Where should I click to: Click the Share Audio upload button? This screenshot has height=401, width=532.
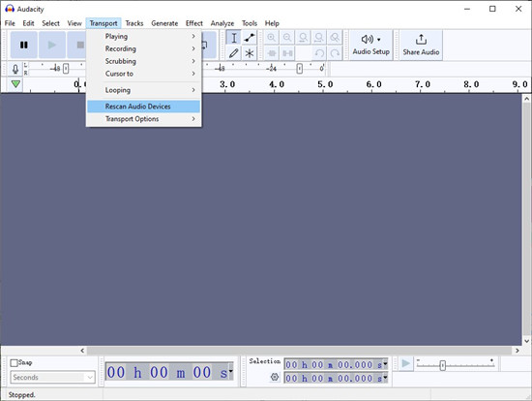421,45
